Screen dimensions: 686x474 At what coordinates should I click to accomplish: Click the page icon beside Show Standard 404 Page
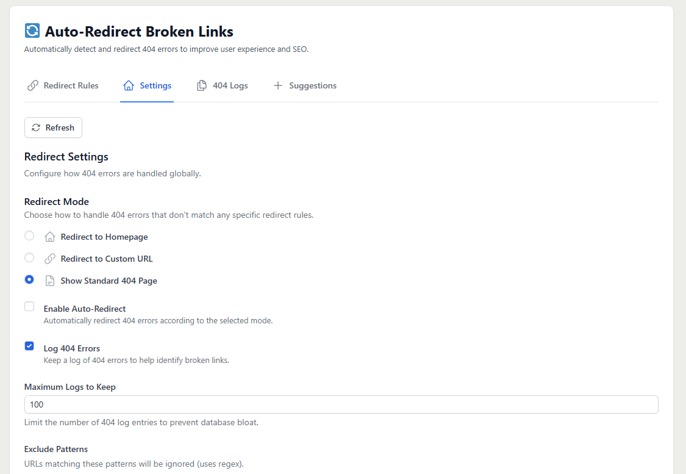pos(50,281)
